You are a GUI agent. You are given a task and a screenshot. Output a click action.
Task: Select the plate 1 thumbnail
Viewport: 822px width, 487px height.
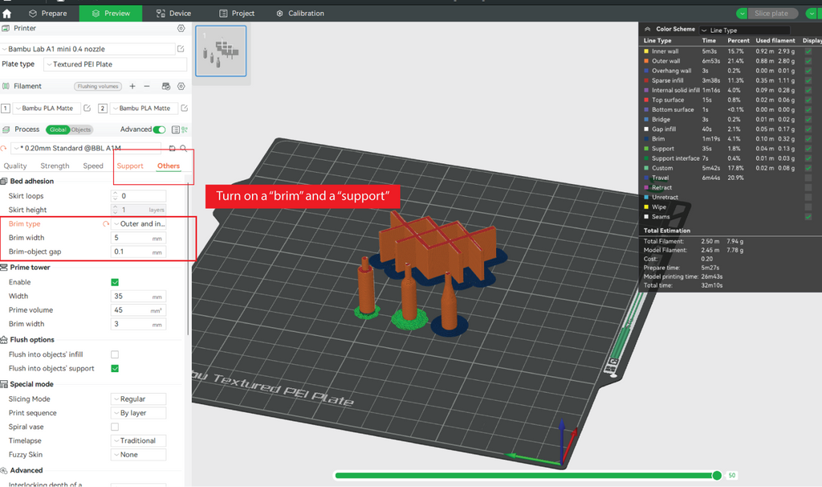point(221,51)
